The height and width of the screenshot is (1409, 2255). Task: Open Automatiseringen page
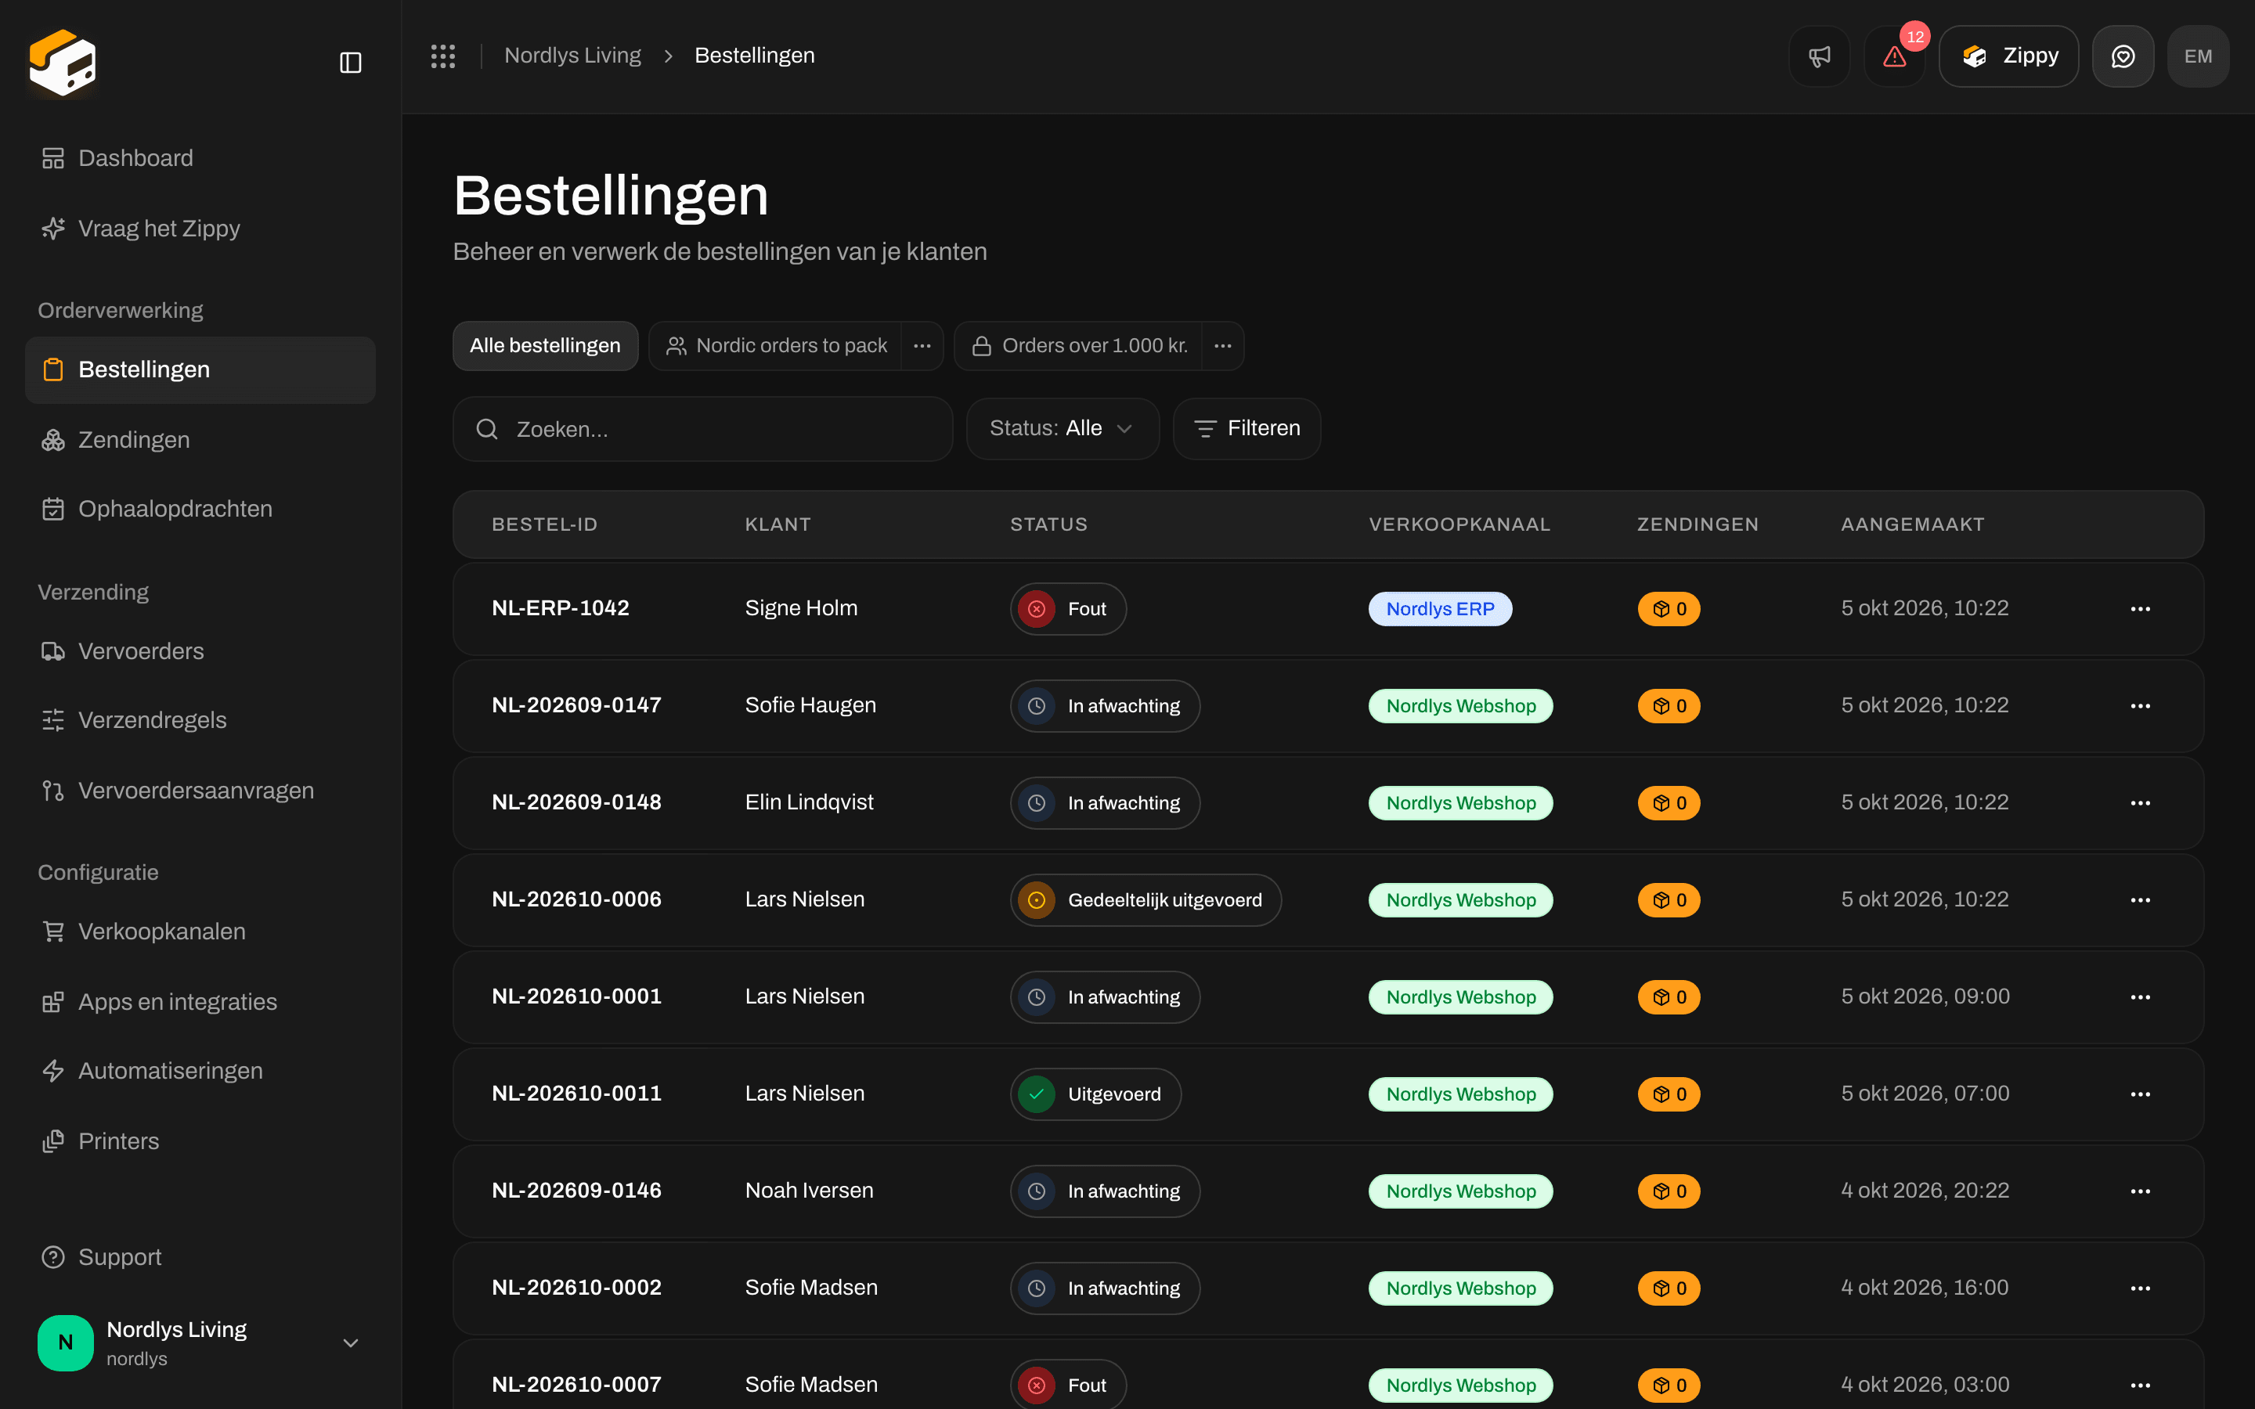[x=200, y=1072]
